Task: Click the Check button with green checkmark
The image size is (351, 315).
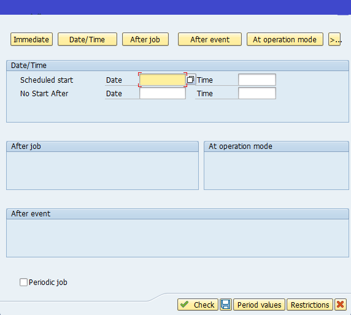Action: click(x=198, y=305)
